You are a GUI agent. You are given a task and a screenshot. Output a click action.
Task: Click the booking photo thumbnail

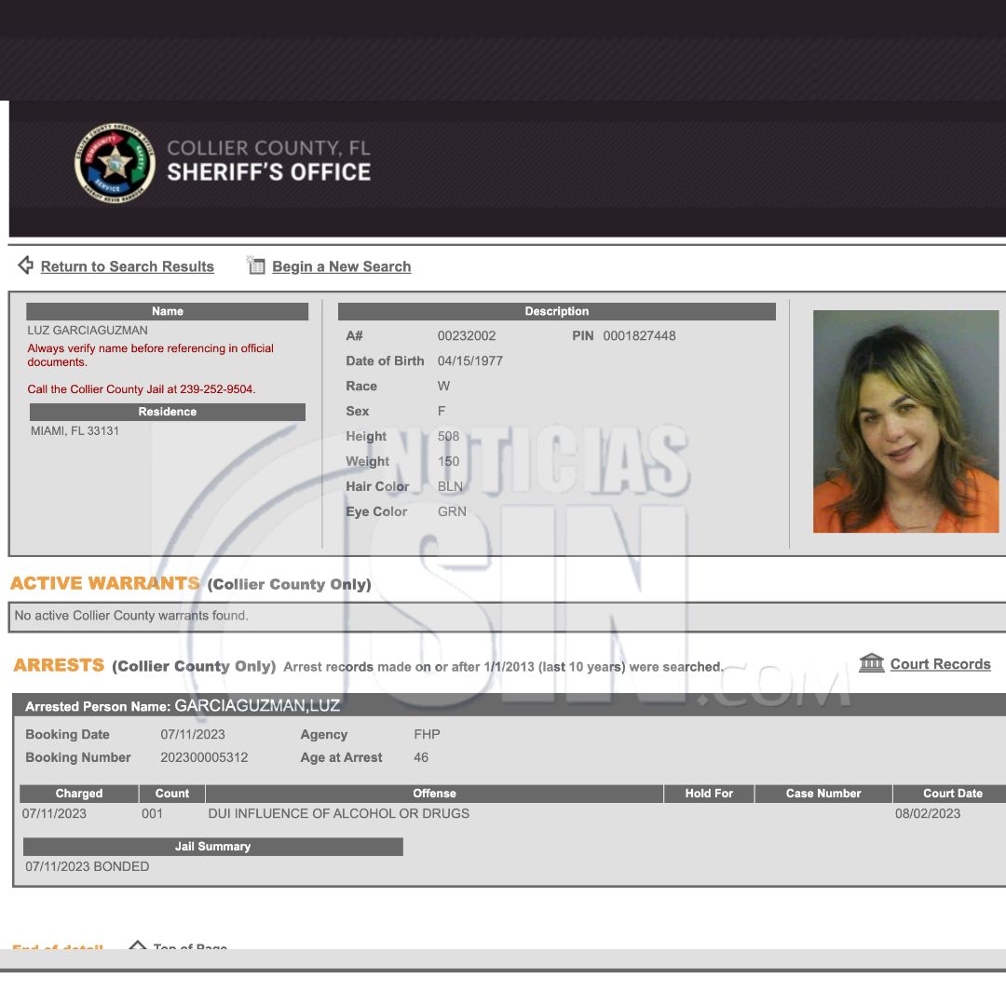click(x=905, y=421)
